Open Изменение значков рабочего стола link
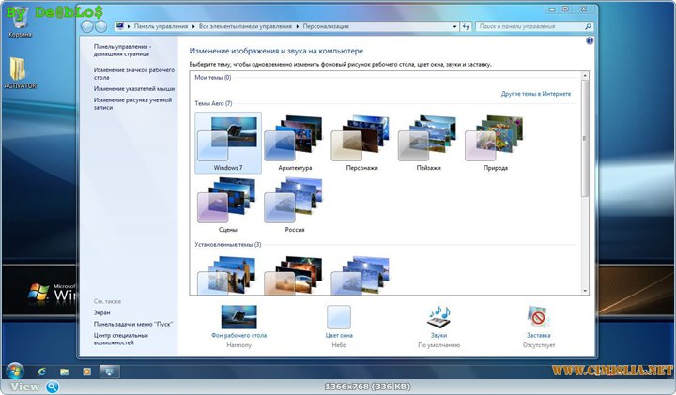Screen dimensions: 676x395 click(x=133, y=73)
